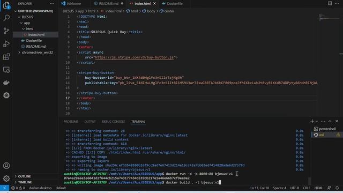Open the Explorer view in activity bar
The width and height of the screenshot is (343, 193).
[6, 5]
